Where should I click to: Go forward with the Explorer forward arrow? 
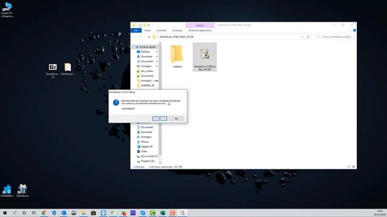pyautogui.click(x=140, y=37)
